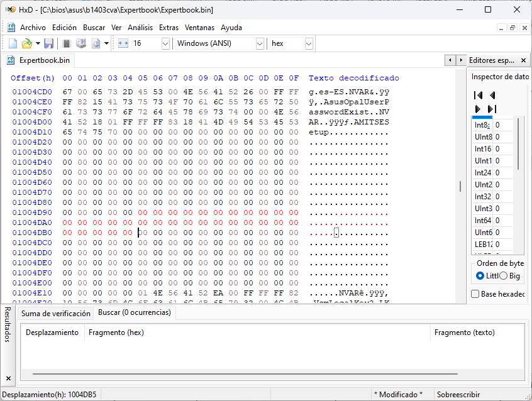Expand the disk image dropdown arrow

click(106, 43)
